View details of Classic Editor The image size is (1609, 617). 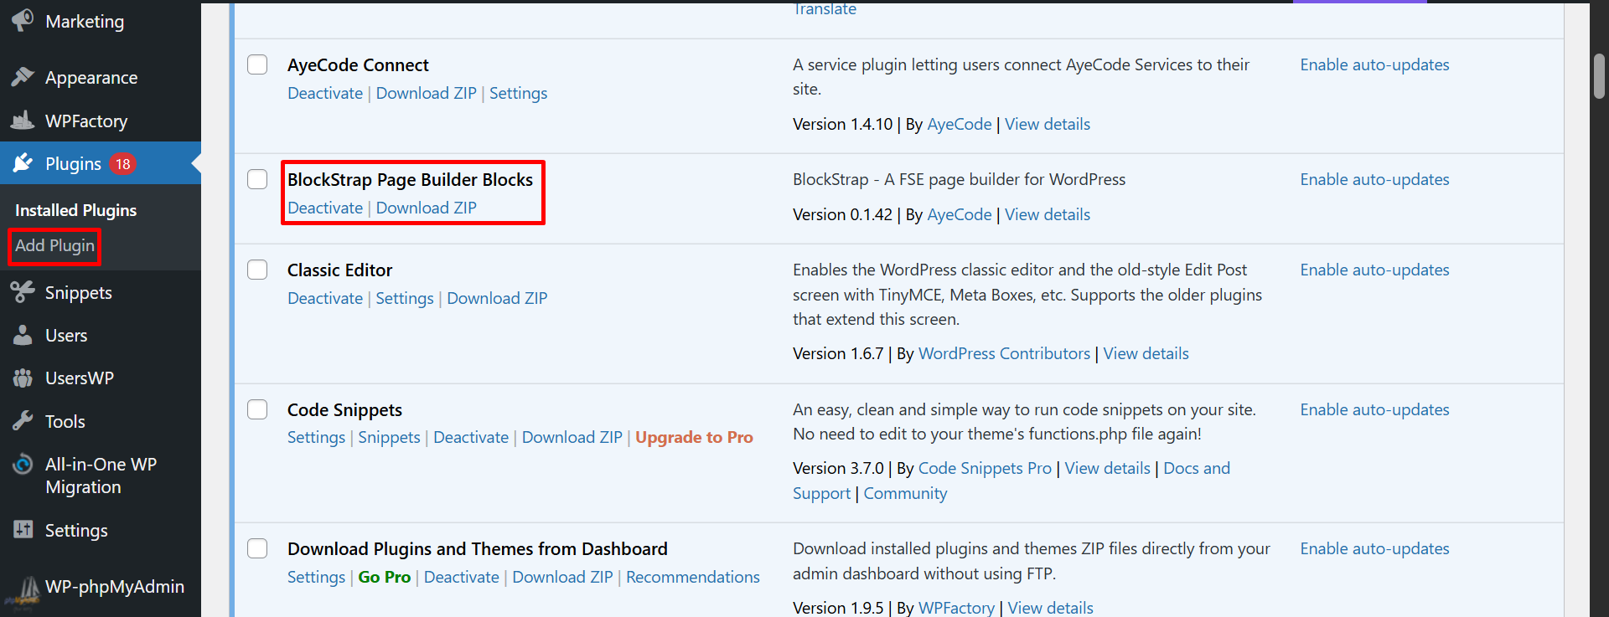[1146, 353]
